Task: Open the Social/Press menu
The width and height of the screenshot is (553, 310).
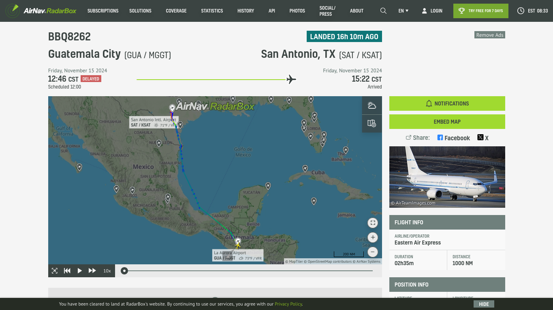Action: [x=327, y=11]
